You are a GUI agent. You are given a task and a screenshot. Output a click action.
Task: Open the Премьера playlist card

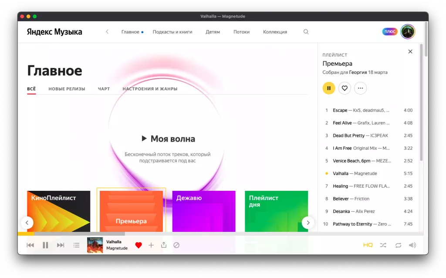(131, 211)
